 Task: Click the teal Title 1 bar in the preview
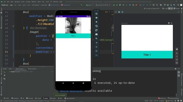(x=147, y=55)
